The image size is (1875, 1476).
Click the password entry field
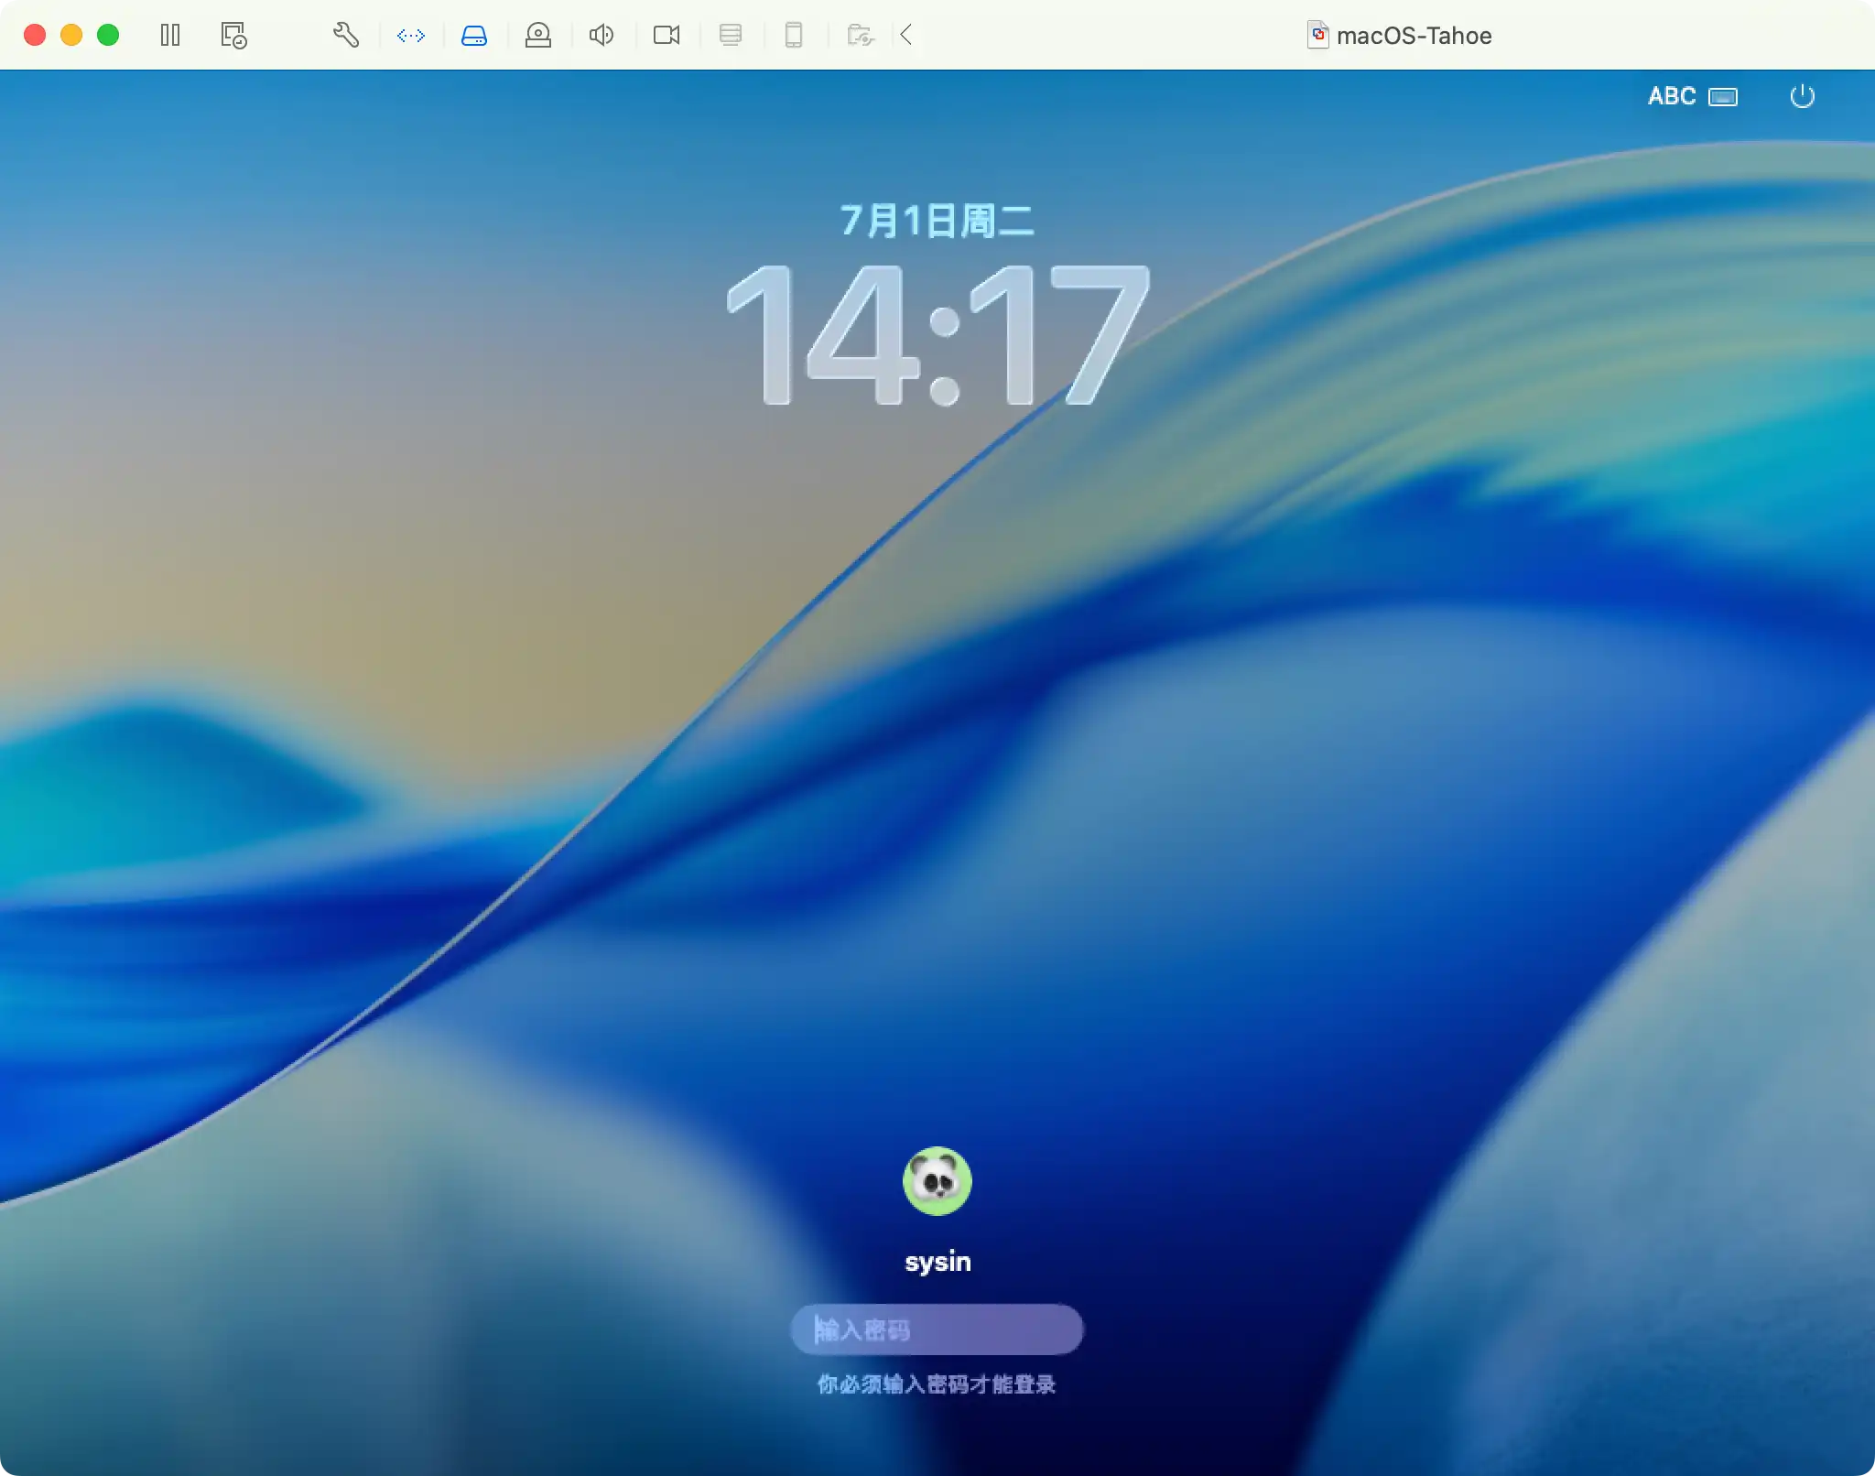coord(937,1329)
